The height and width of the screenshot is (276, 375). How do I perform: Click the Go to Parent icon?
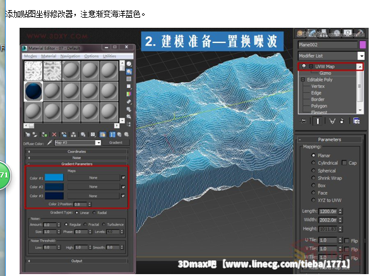pos(119,135)
